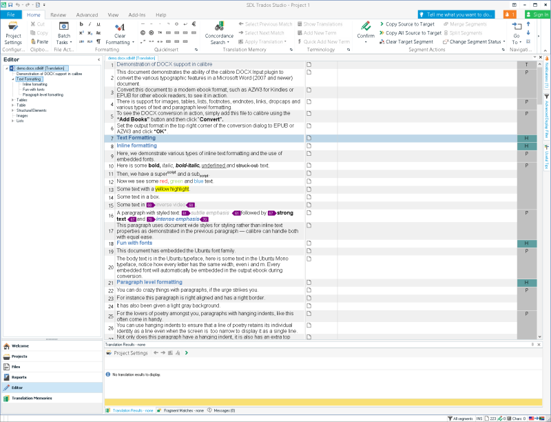Click the editor vertical scrollbar

[540, 201]
